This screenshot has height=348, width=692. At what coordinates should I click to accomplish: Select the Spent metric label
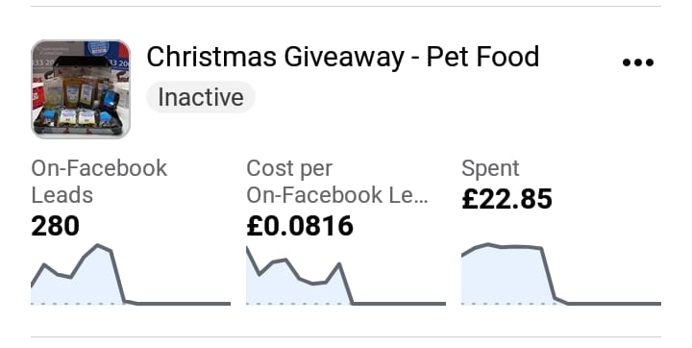490,168
